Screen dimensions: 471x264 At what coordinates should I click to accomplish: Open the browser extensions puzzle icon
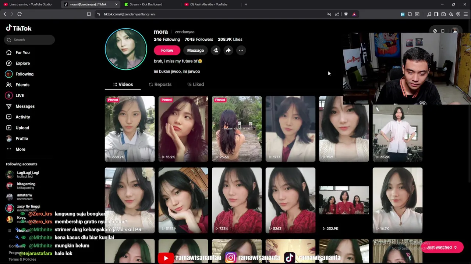[410, 14]
